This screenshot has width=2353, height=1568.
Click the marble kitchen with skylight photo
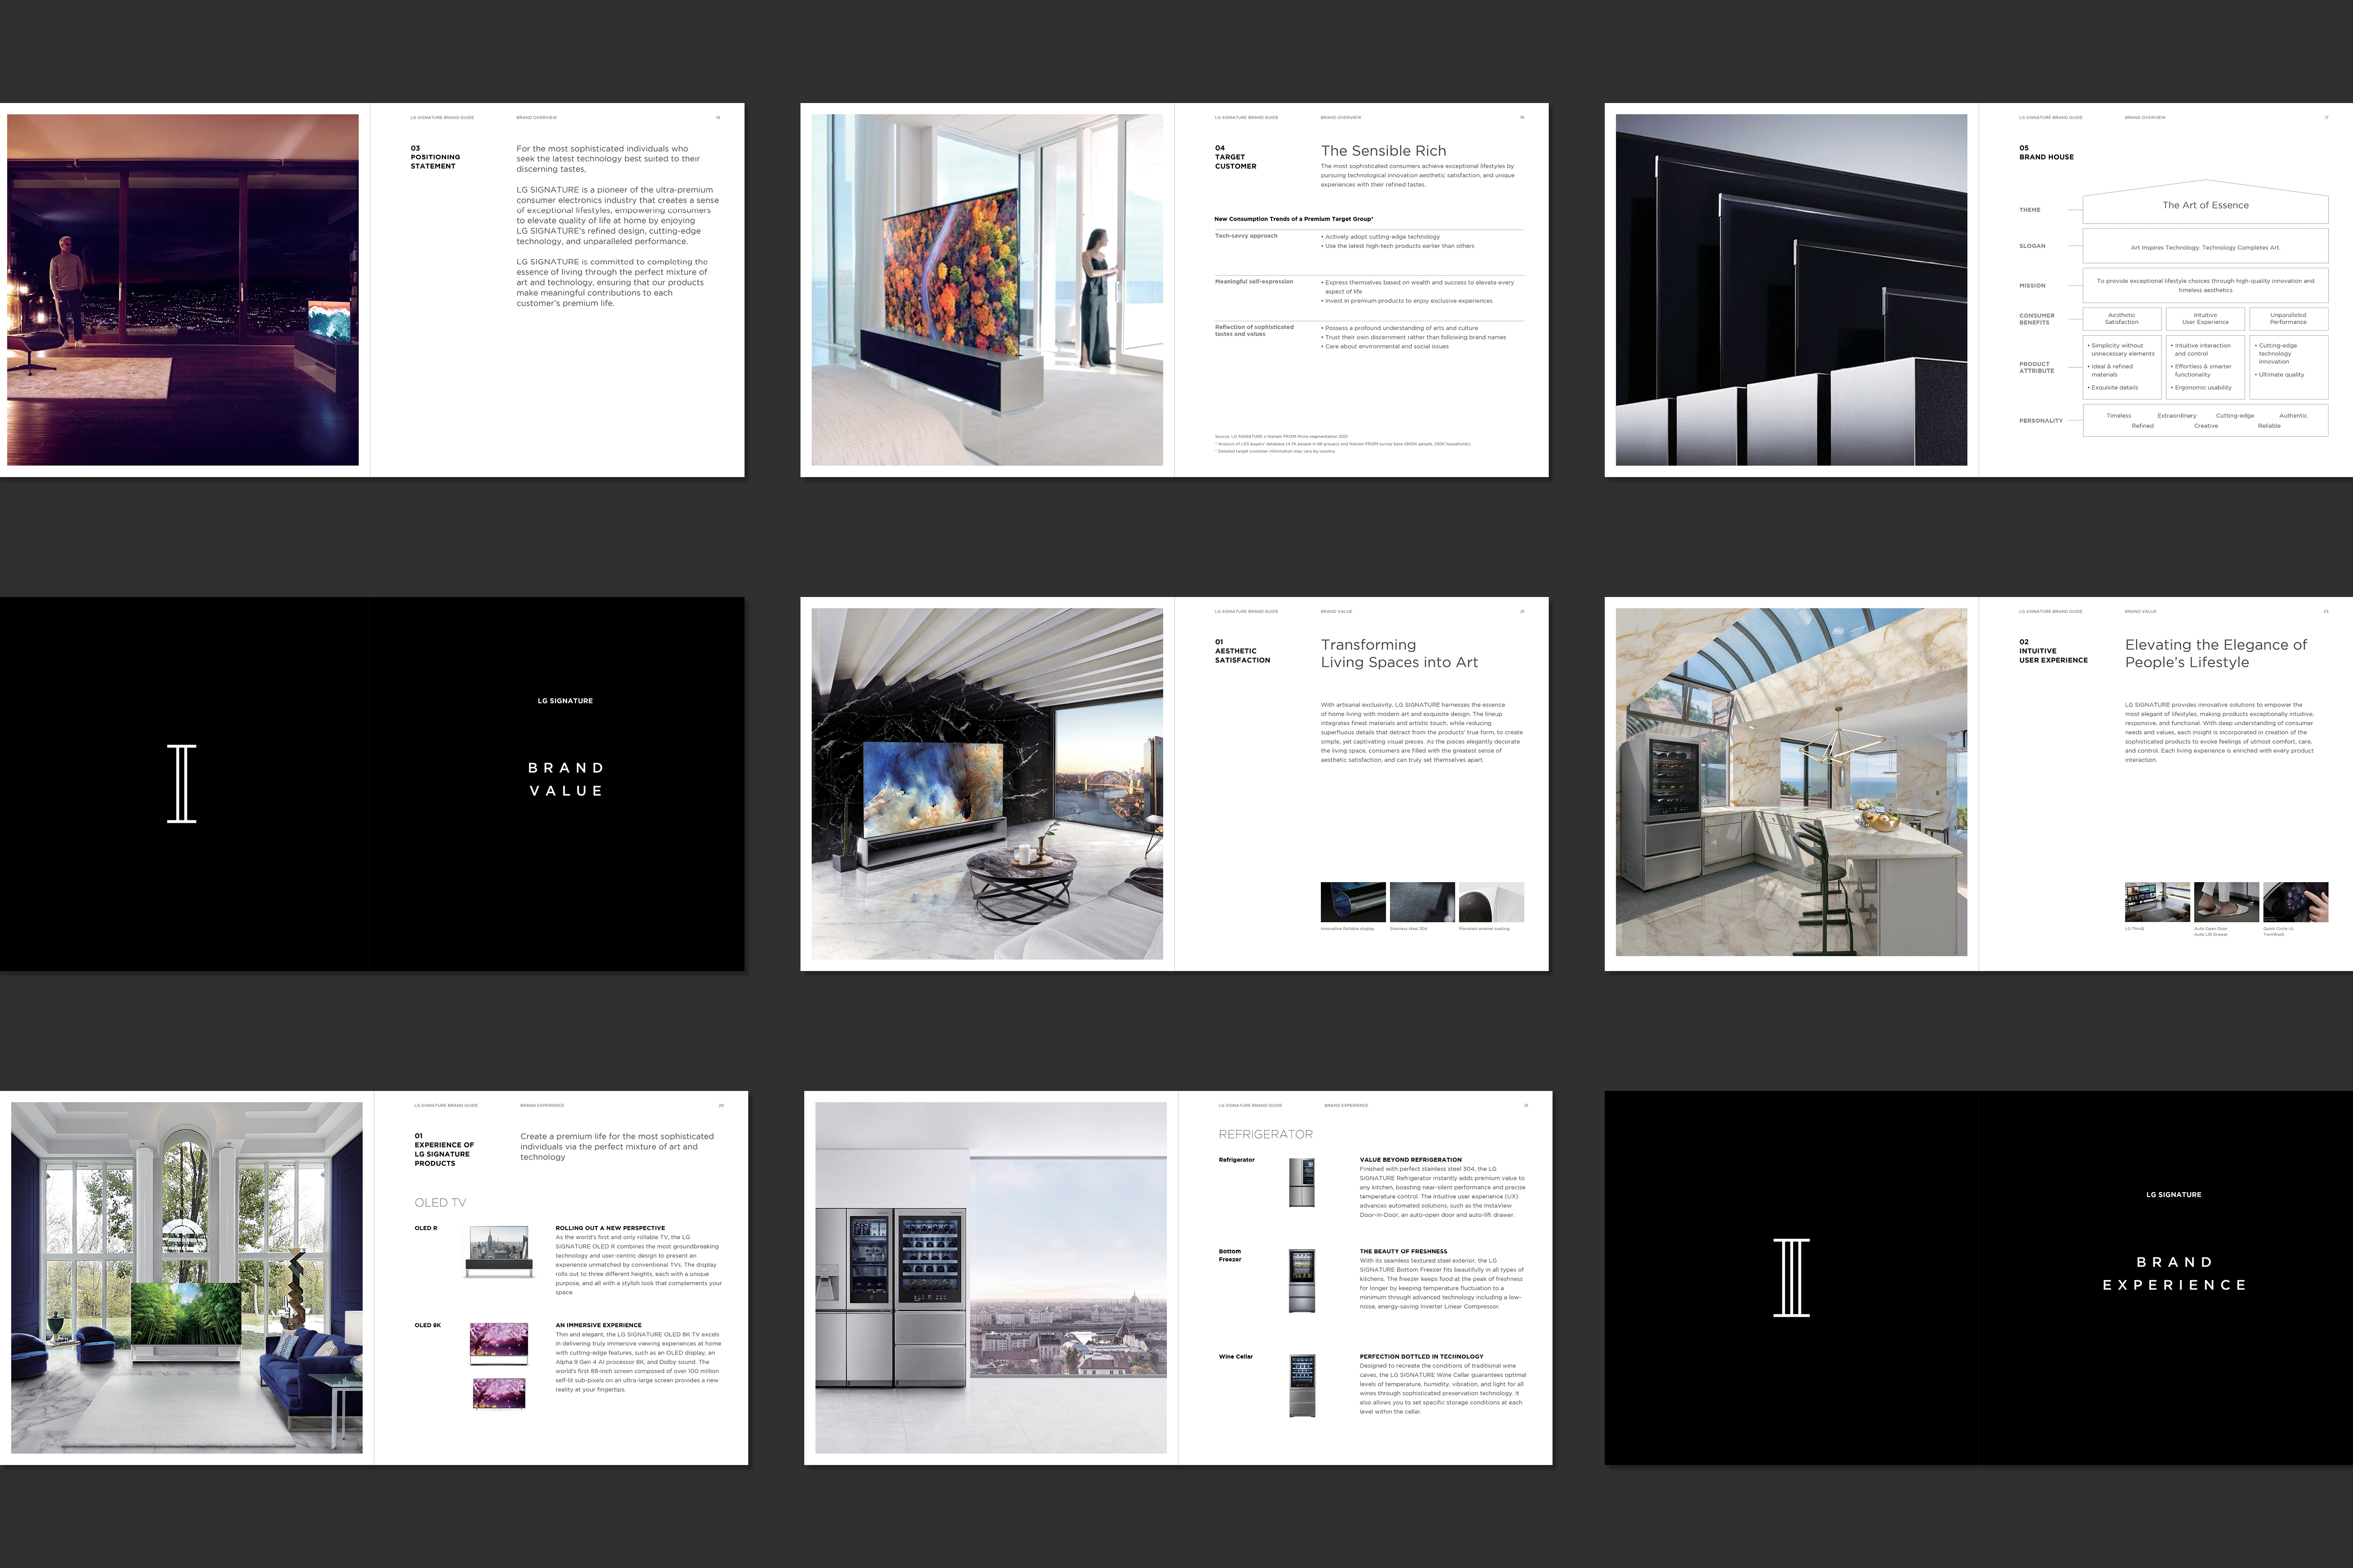point(1792,782)
